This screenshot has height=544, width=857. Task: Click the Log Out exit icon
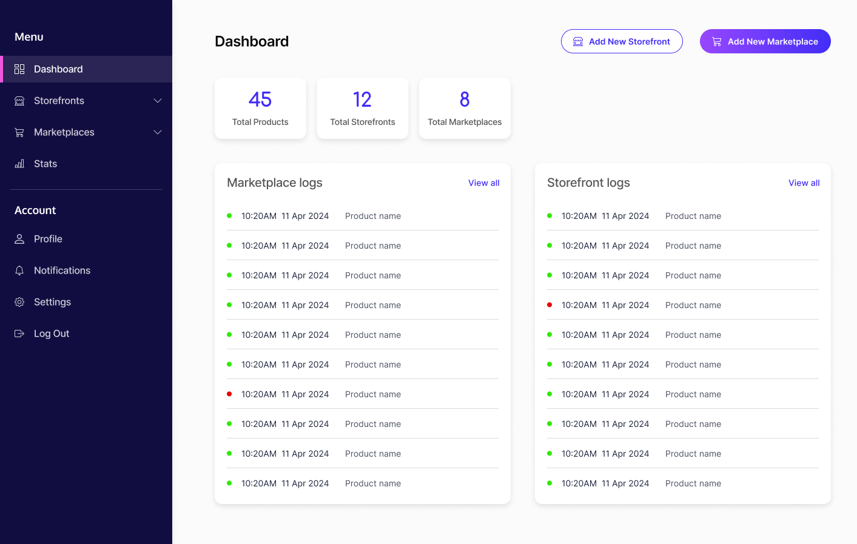click(19, 334)
